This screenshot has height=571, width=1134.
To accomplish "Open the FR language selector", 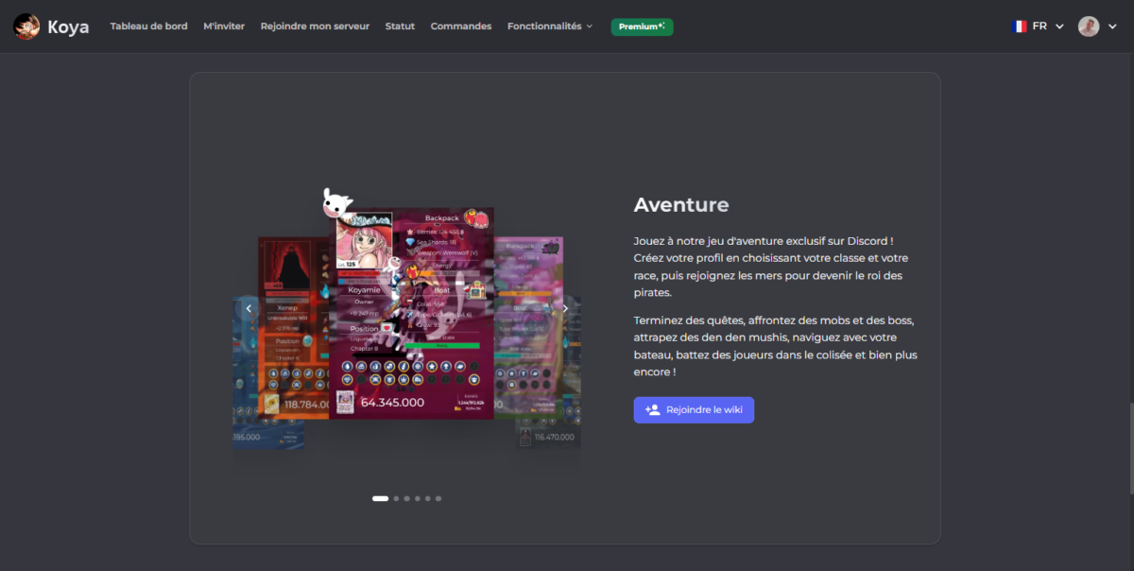I will pyautogui.click(x=1038, y=26).
